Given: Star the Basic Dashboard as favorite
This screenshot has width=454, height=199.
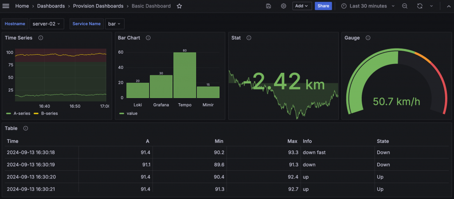Looking at the screenshot, I should coord(179,6).
